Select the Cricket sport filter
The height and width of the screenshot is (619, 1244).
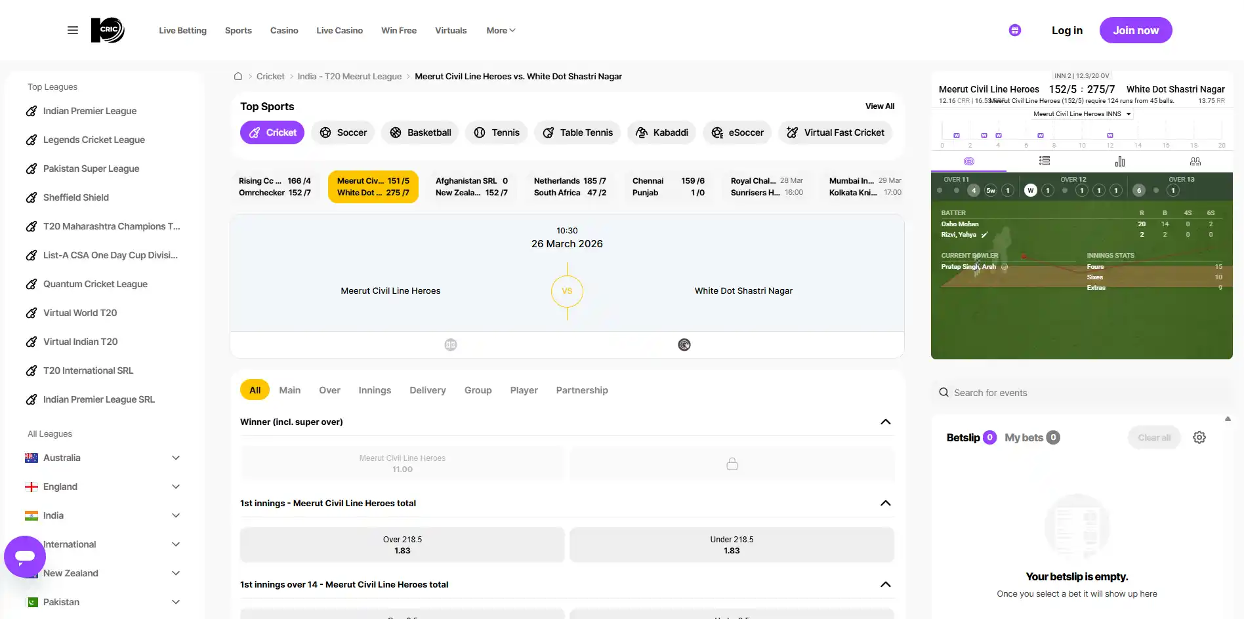tap(272, 132)
